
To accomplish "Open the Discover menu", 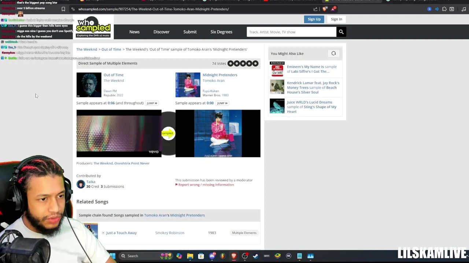I will tap(161, 32).
